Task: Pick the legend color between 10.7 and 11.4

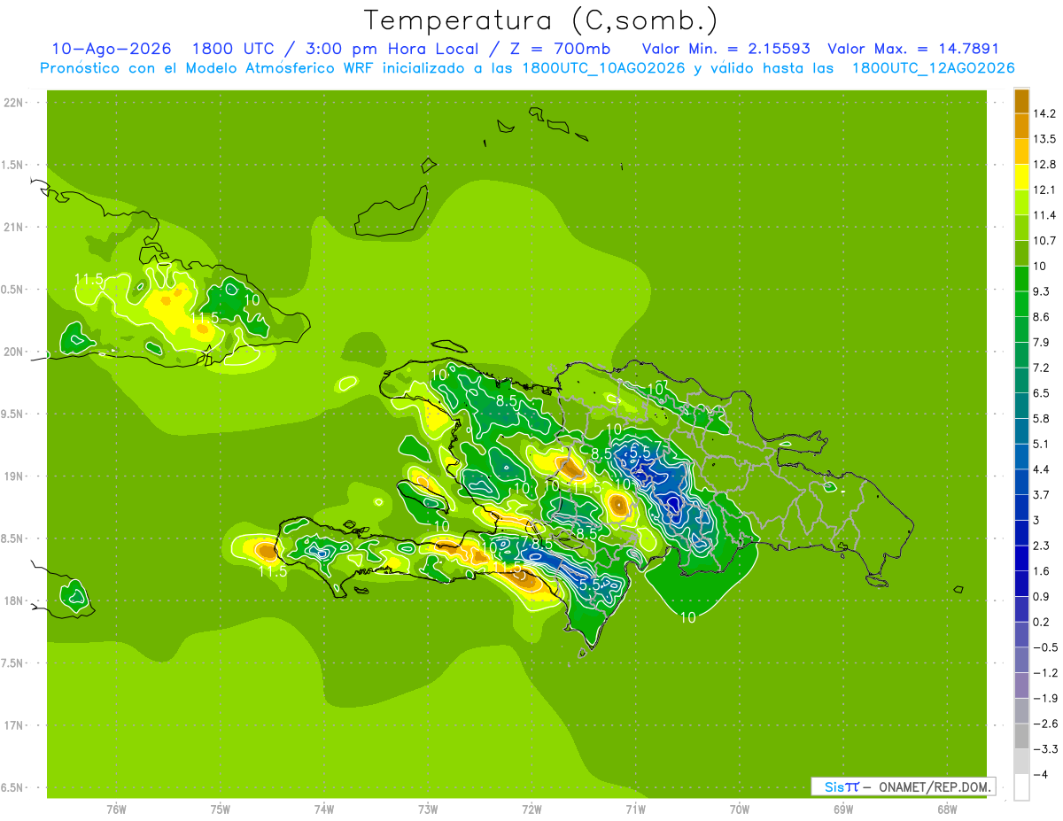Action: [1021, 228]
